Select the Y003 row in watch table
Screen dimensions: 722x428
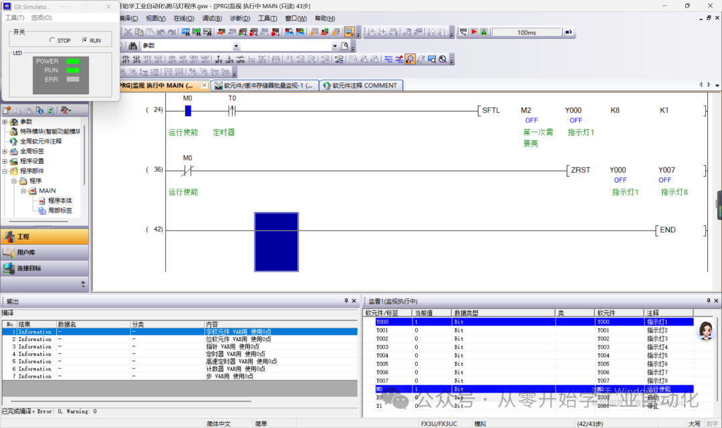pyautogui.click(x=527, y=347)
